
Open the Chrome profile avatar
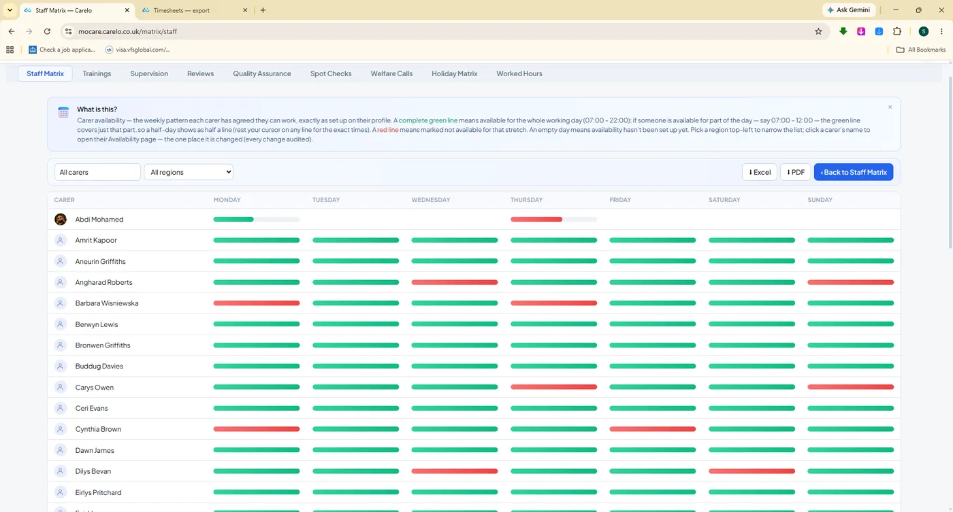click(924, 31)
